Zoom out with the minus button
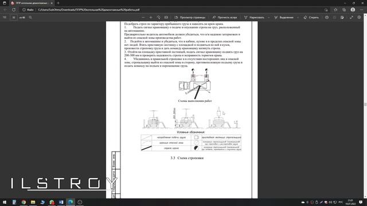Image resolution: width=367 pixels, height=206 pixels. 143,17
